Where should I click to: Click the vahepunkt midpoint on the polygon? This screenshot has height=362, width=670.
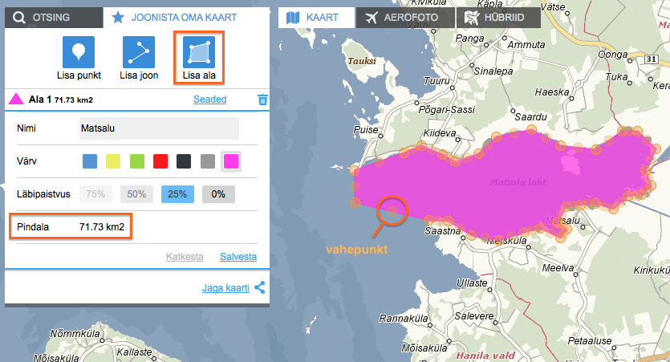pyautogui.click(x=391, y=208)
